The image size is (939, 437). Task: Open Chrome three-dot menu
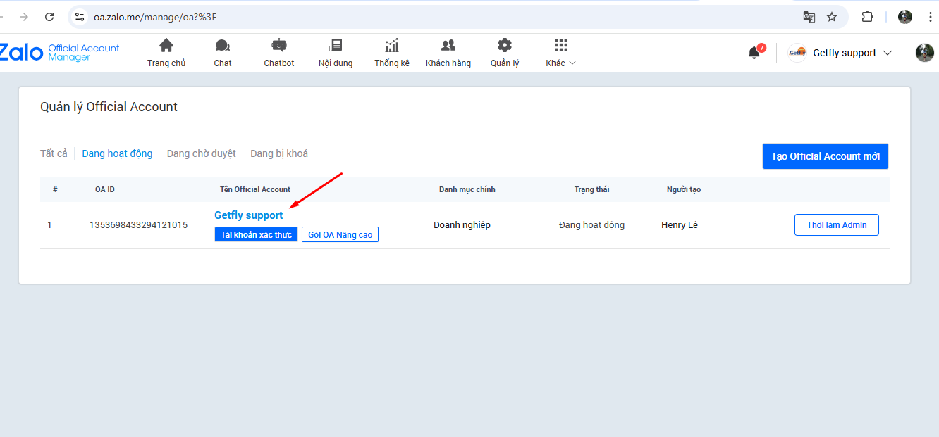pyautogui.click(x=930, y=17)
